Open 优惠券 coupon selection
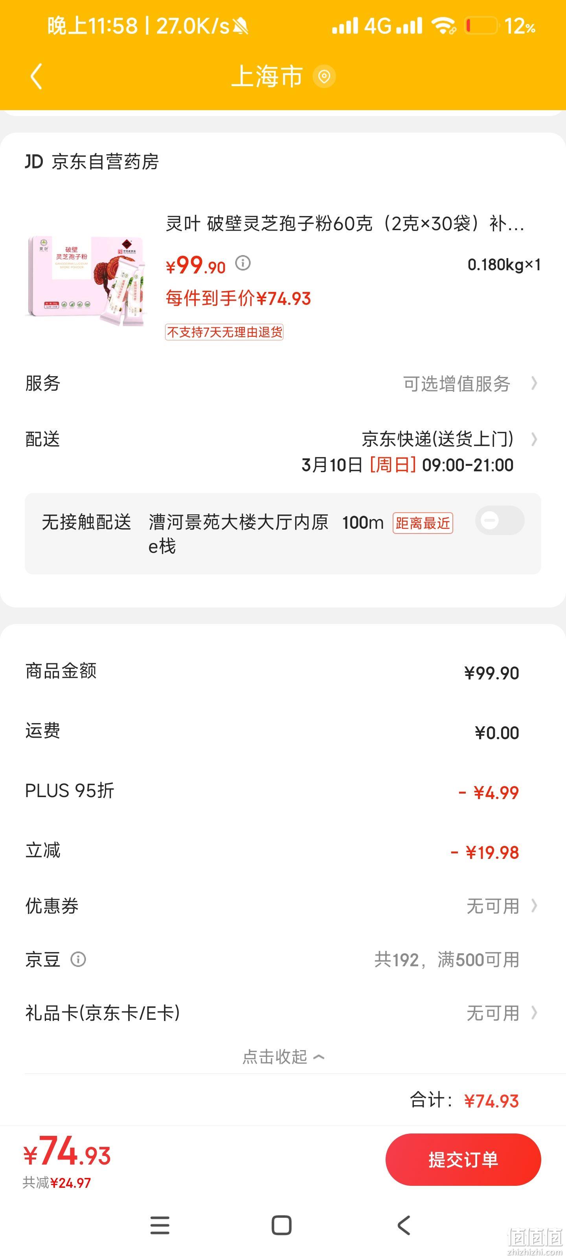 click(x=283, y=906)
